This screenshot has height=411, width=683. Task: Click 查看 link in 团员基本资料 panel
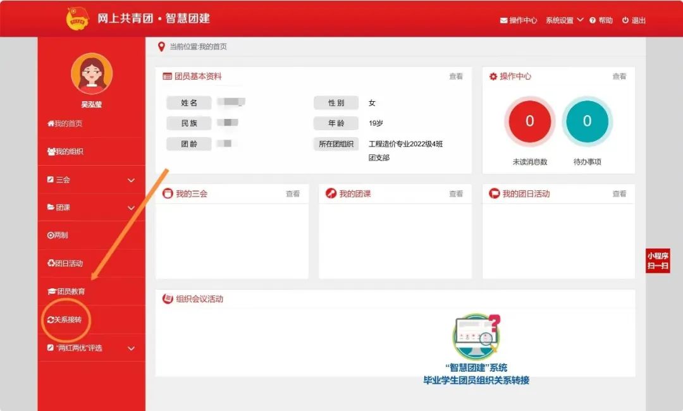456,77
